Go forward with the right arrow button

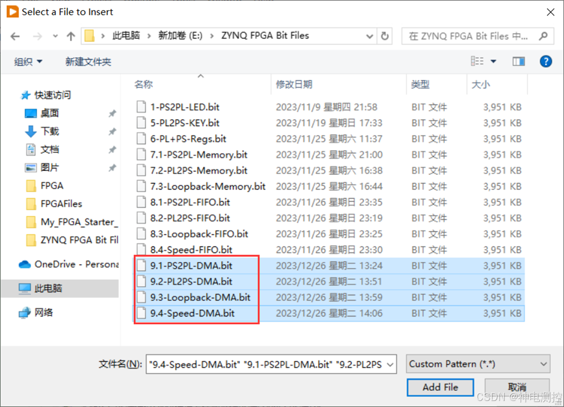[x=37, y=36]
